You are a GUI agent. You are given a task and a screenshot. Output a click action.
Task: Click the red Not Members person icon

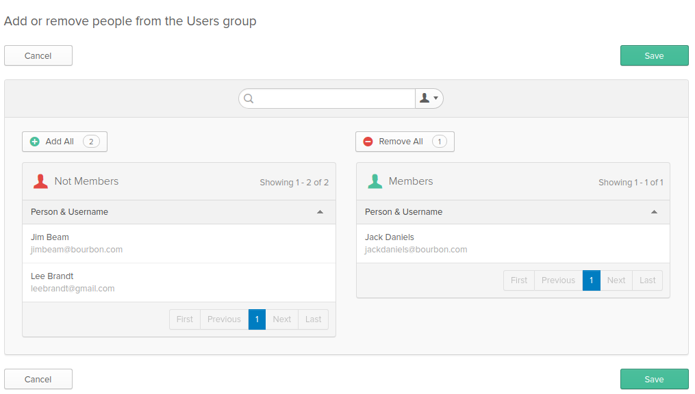[40, 181]
